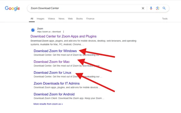
Task: Open Download Center for Zoom Apps and Plugins
Action: pos(63,36)
